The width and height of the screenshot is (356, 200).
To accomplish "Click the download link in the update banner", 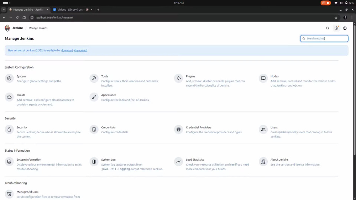I will click(x=67, y=50).
